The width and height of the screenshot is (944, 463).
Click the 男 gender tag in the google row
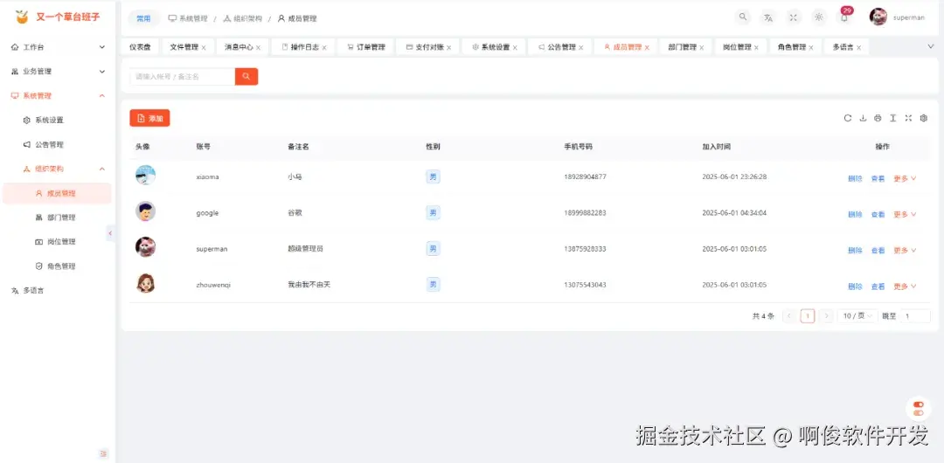pyautogui.click(x=433, y=212)
